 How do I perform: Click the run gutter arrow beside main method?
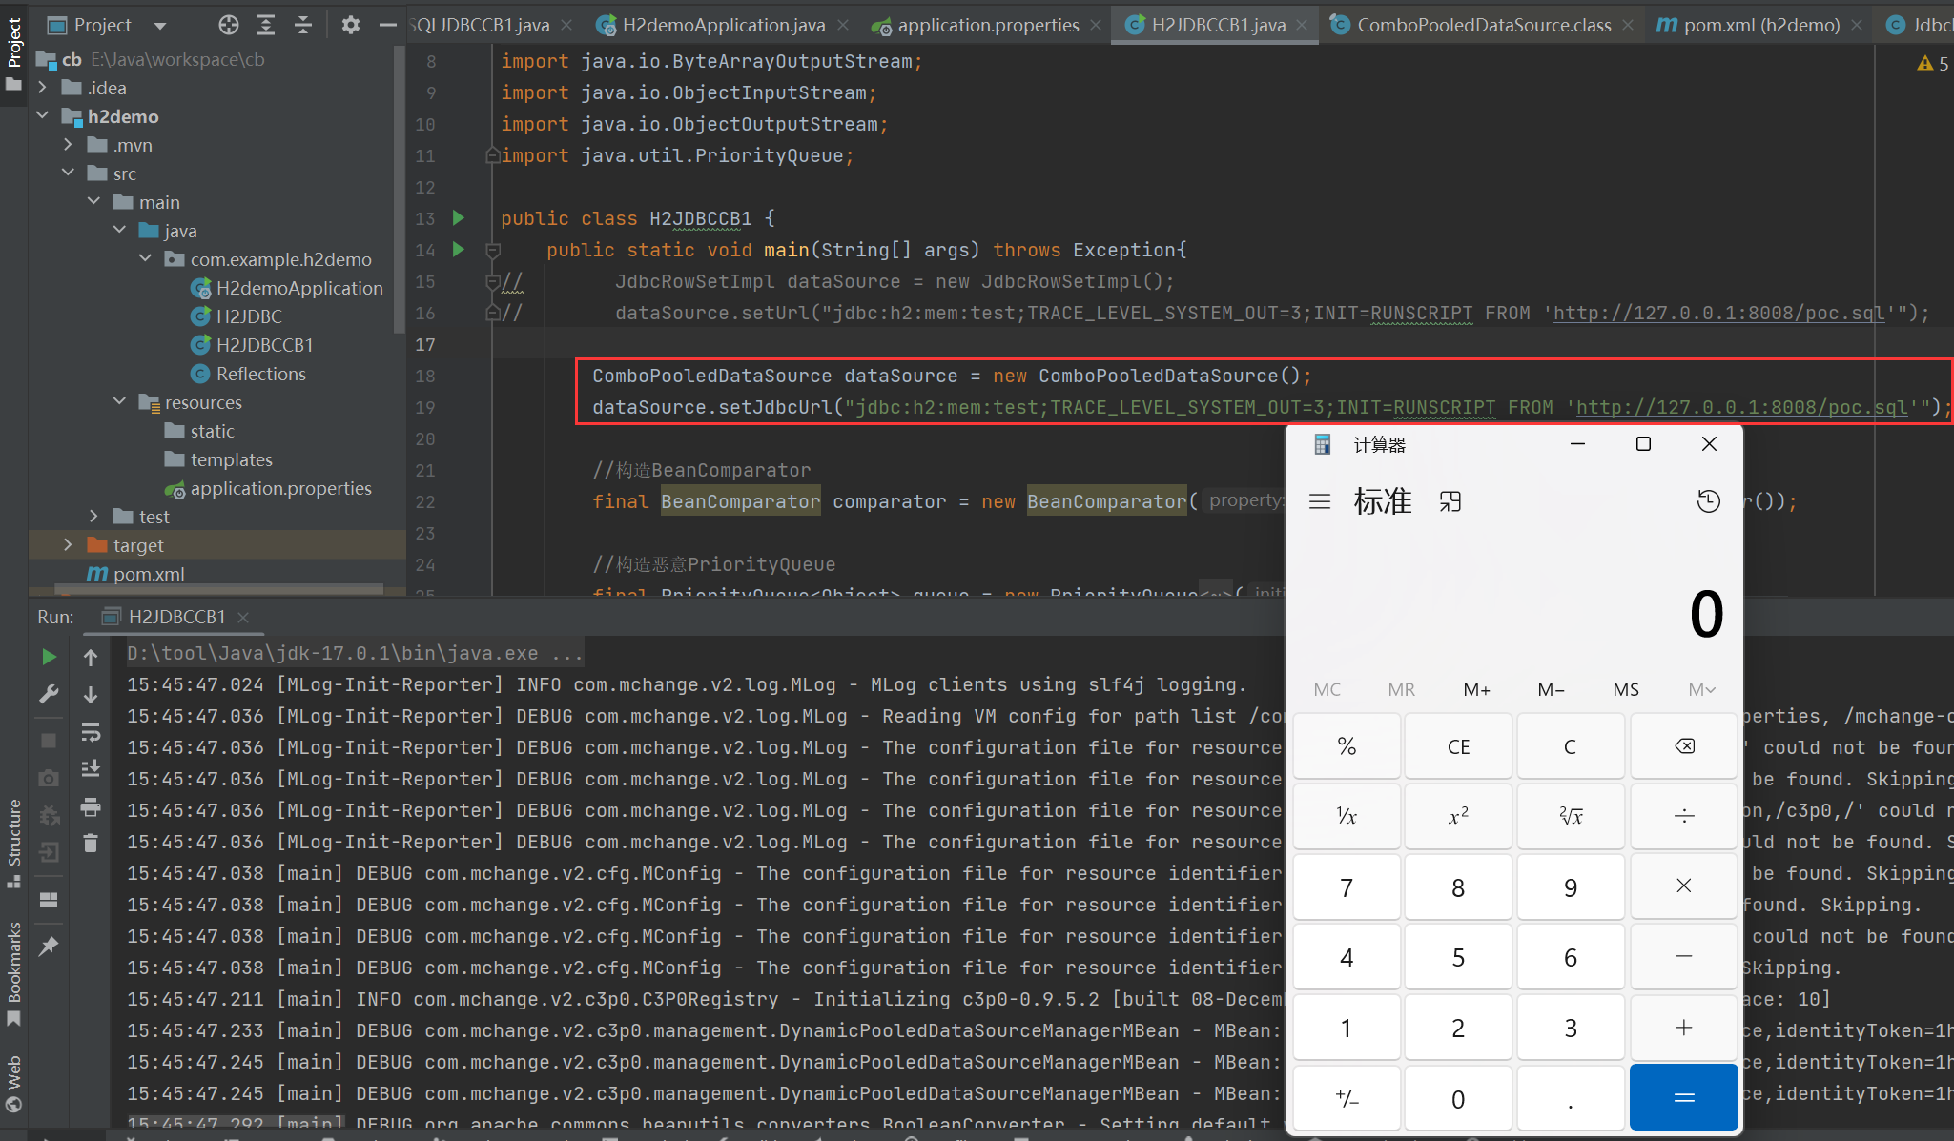[x=459, y=250]
